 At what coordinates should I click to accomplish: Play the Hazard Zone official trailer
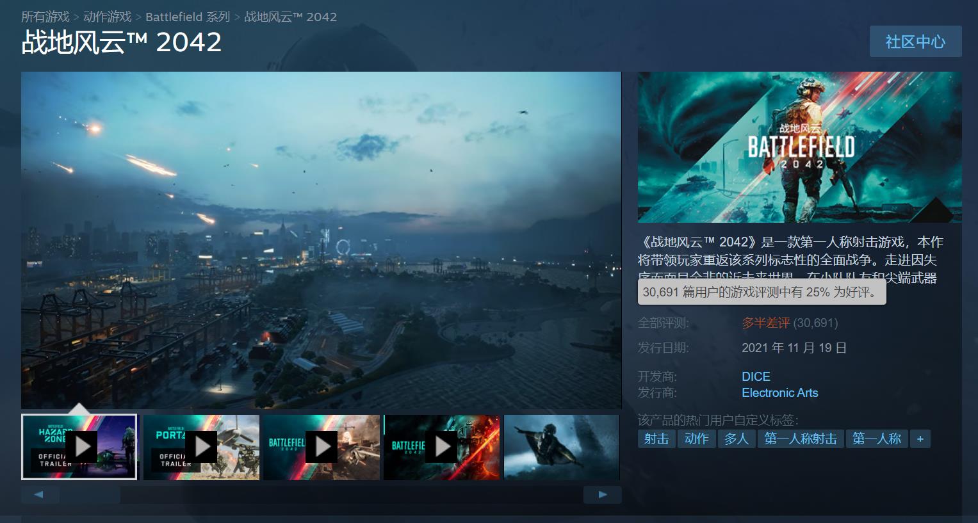[79, 446]
